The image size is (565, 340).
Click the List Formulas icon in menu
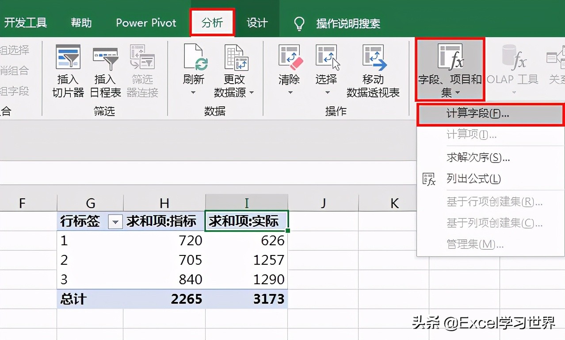429,179
